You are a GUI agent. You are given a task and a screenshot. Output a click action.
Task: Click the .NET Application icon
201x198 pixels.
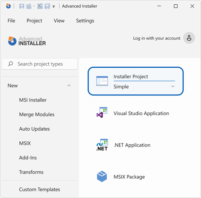[x=102, y=145]
